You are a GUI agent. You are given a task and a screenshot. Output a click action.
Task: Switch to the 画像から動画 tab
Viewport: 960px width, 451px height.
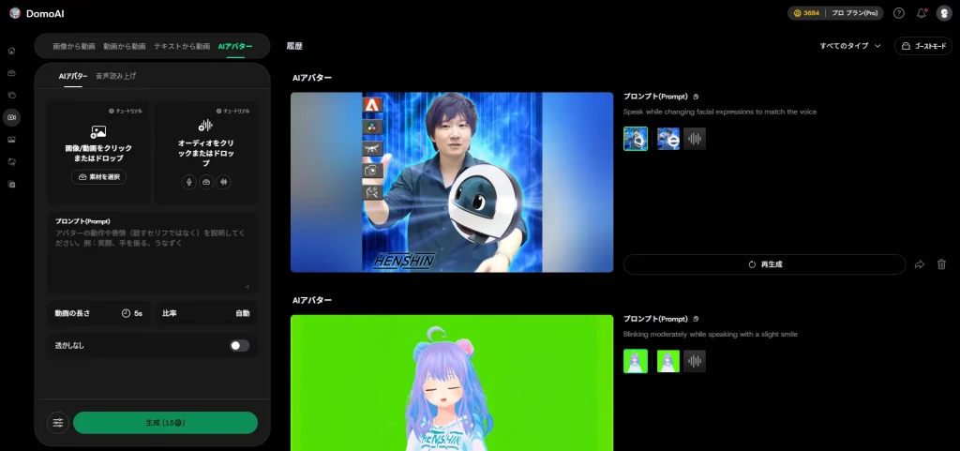point(73,46)
